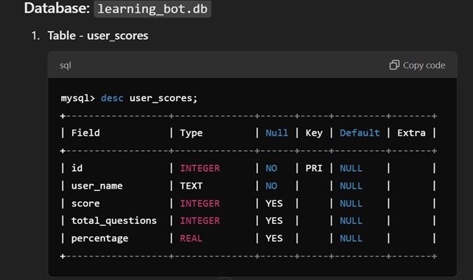Click NULL default in the total_questions row
The width and height of the screenshot is (473, 280).
[351, 220]
